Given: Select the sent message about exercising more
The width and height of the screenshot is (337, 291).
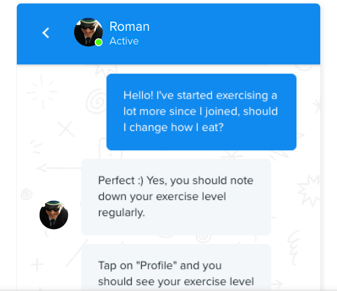Looking at the screenshot, I should (x=201, y=112).
